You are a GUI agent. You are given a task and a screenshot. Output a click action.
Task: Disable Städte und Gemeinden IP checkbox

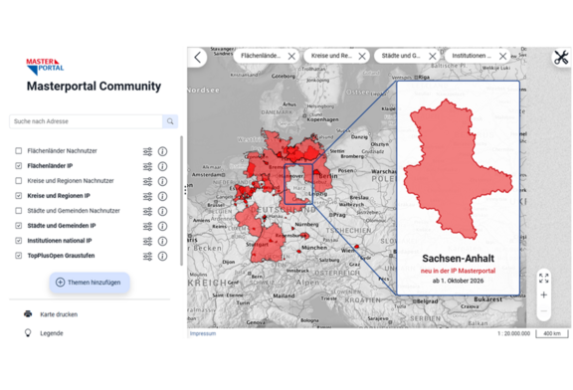18,226
